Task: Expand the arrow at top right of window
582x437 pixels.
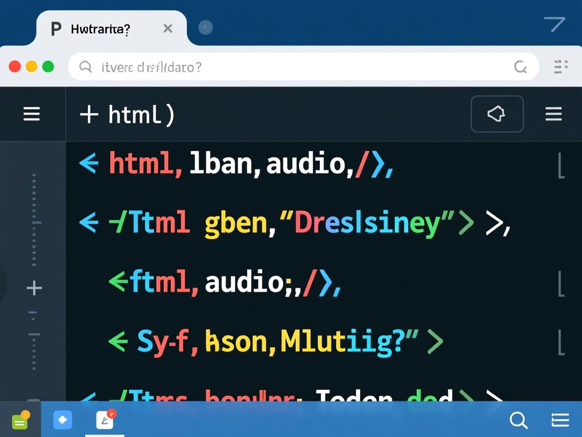Action: pyautogui.click(x=554, y=24)
